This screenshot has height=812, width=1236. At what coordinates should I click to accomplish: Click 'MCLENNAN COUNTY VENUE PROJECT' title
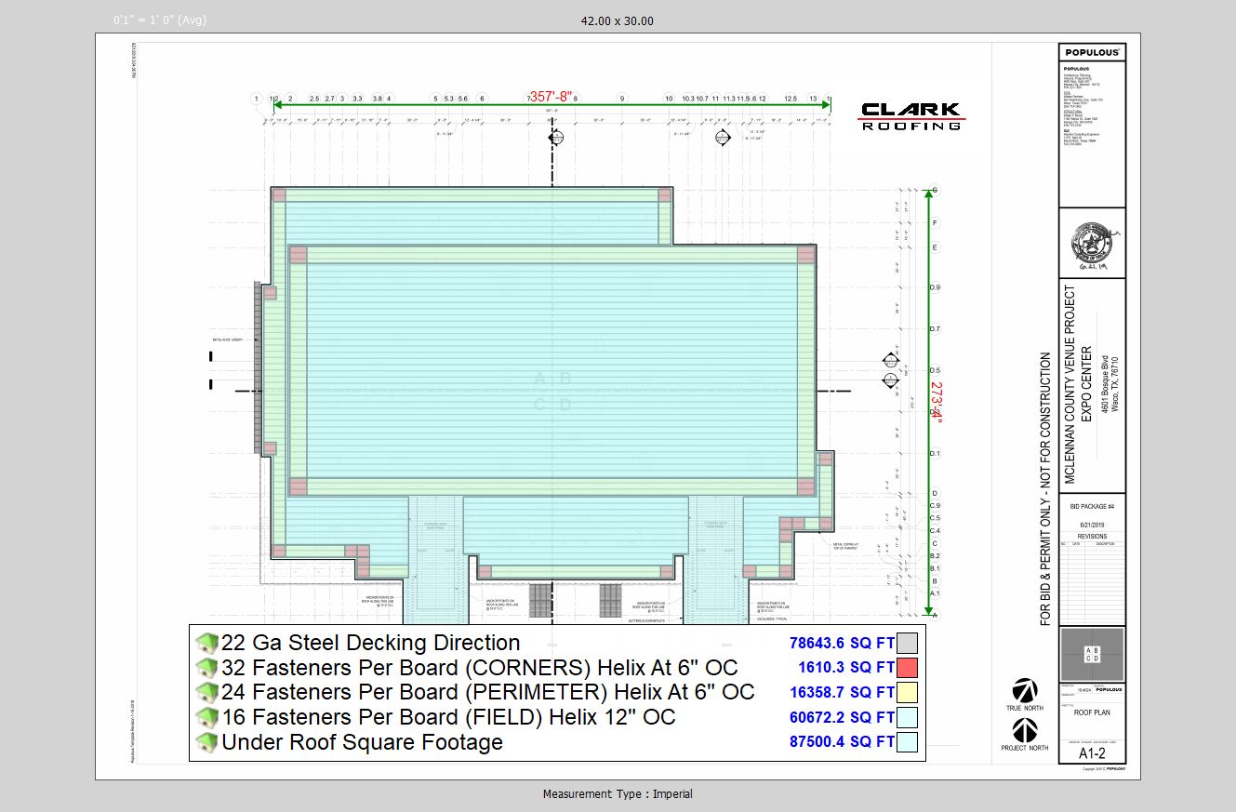point(1070,382)
